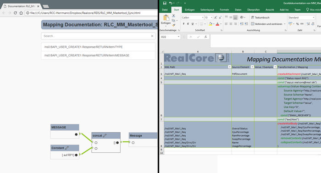Clear the search field with X
This screenshot has width=321, height=173.
[x=152, y=36]
